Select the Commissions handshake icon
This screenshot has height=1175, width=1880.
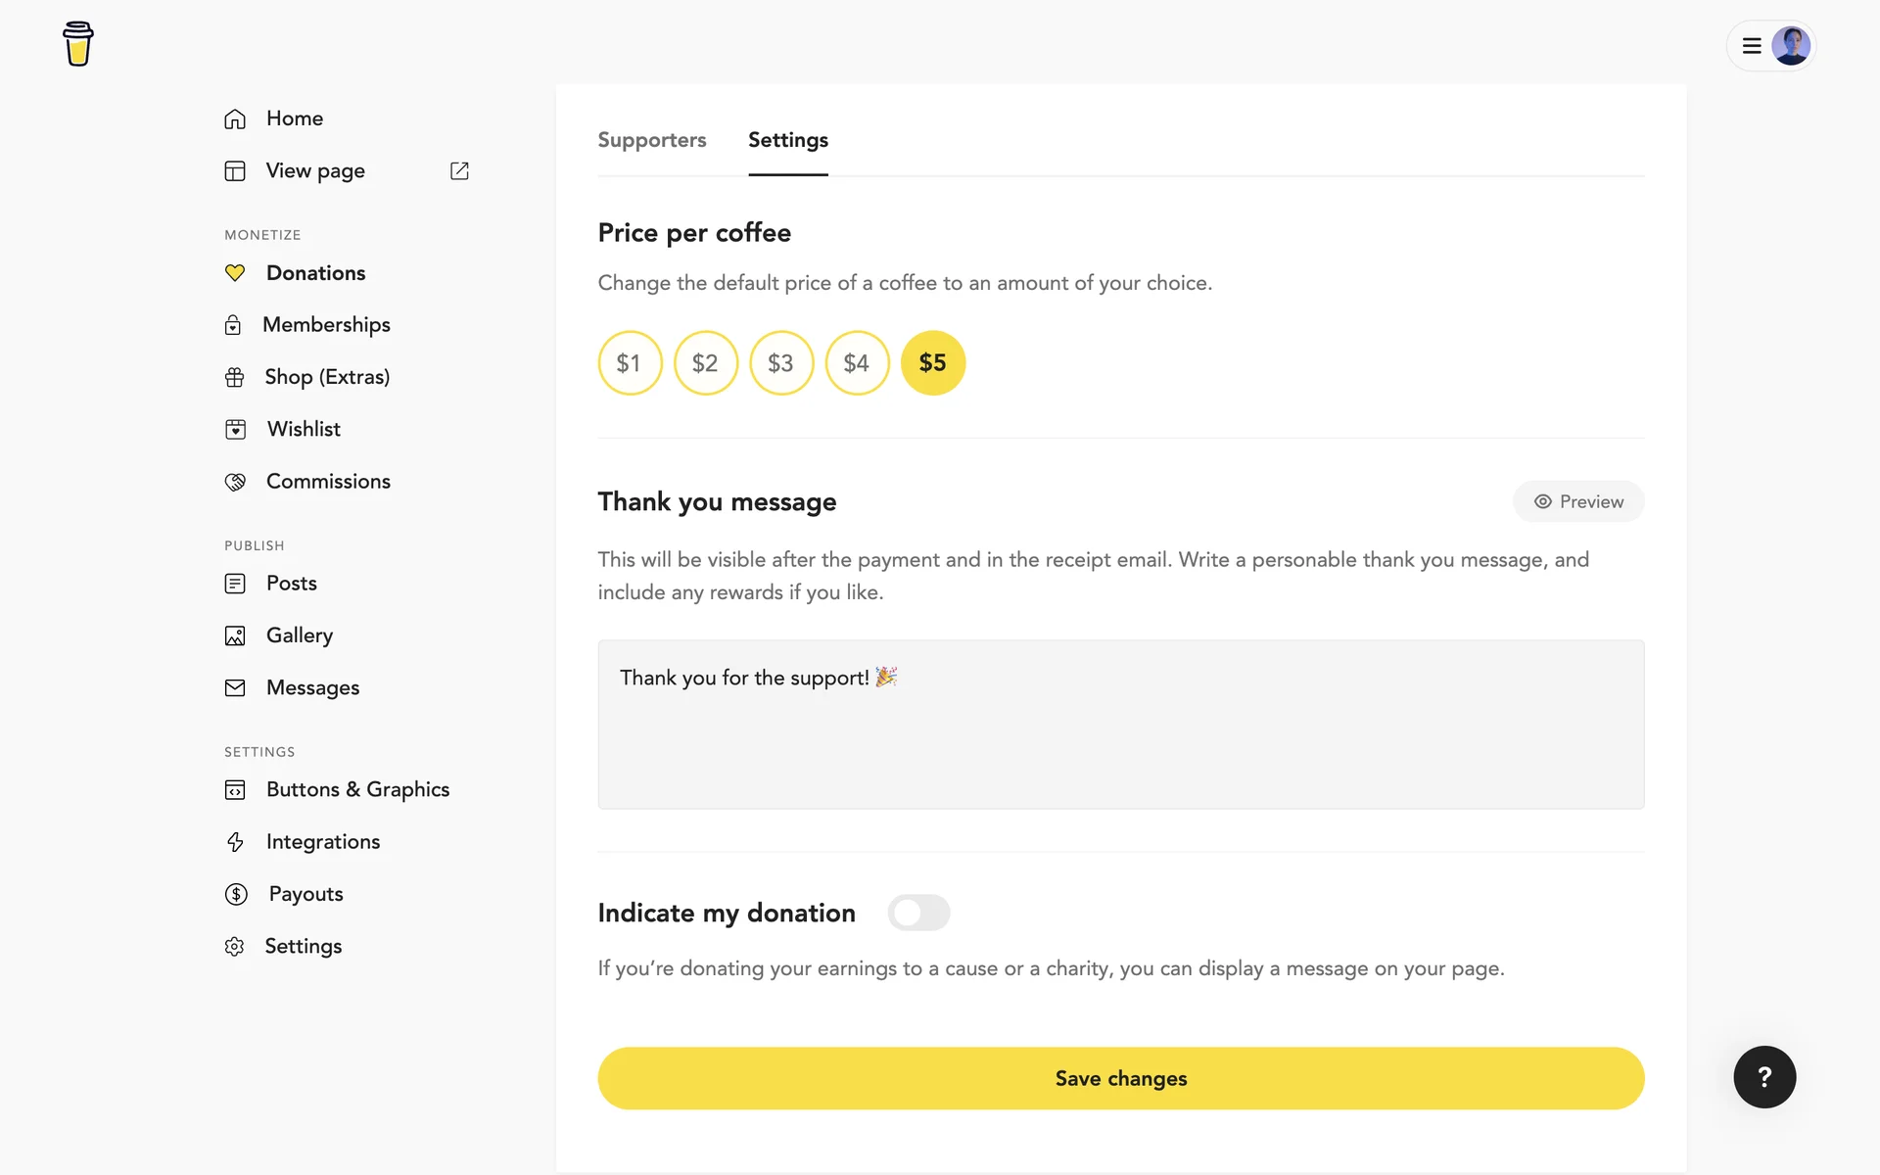[x=235, y=482]
